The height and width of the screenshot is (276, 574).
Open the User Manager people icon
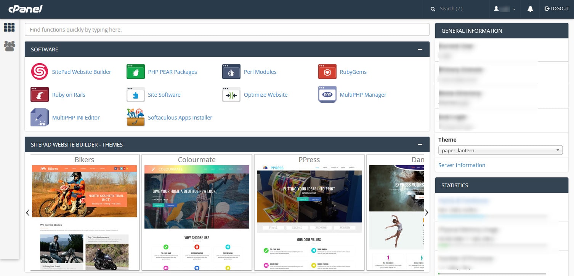point(10,46)
